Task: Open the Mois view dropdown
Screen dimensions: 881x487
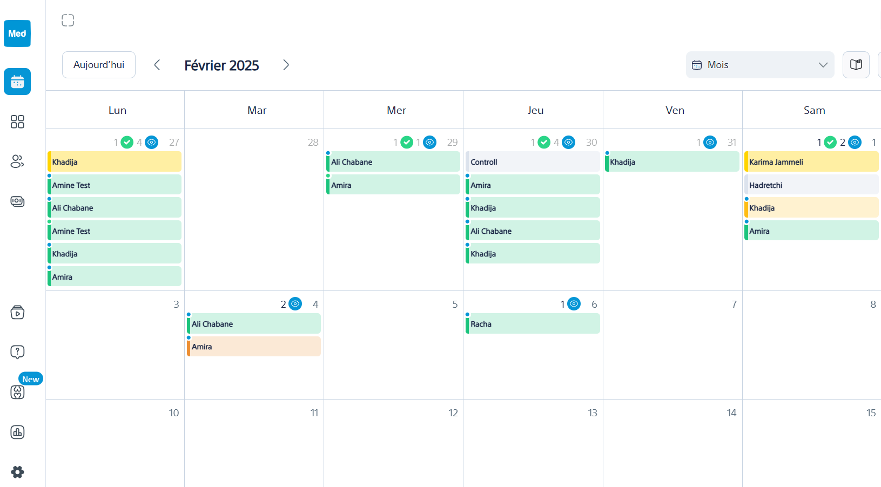Action: [x=759, y=65]
